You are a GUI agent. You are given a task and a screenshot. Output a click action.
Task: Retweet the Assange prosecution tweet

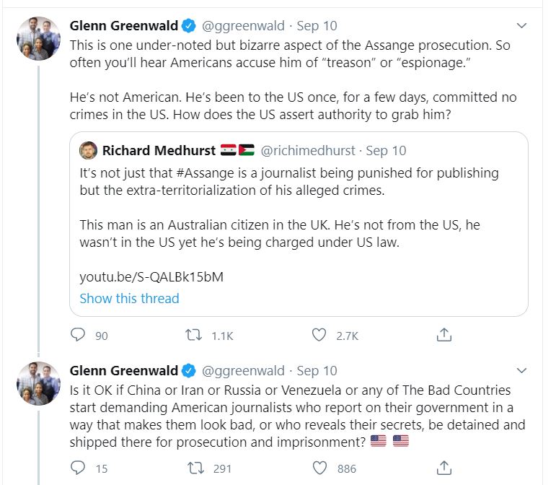point(193,335)
